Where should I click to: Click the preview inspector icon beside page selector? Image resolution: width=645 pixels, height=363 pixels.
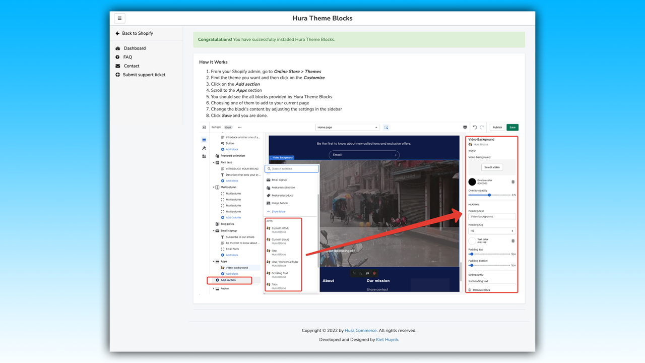click(x=386, y=127)
